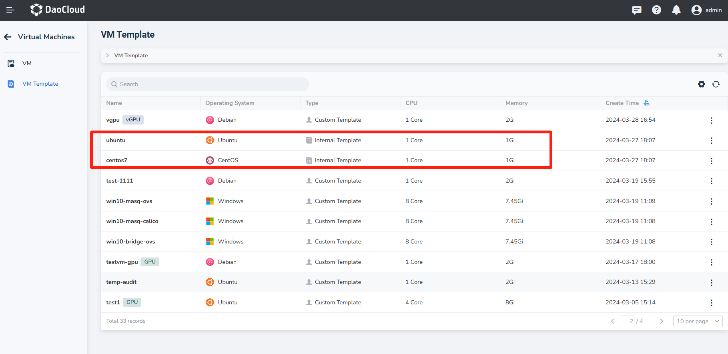The height and width of the screenshot is (354, 728).
Task: Open the 10 per page dropdown
Action: tap(698, 321)
